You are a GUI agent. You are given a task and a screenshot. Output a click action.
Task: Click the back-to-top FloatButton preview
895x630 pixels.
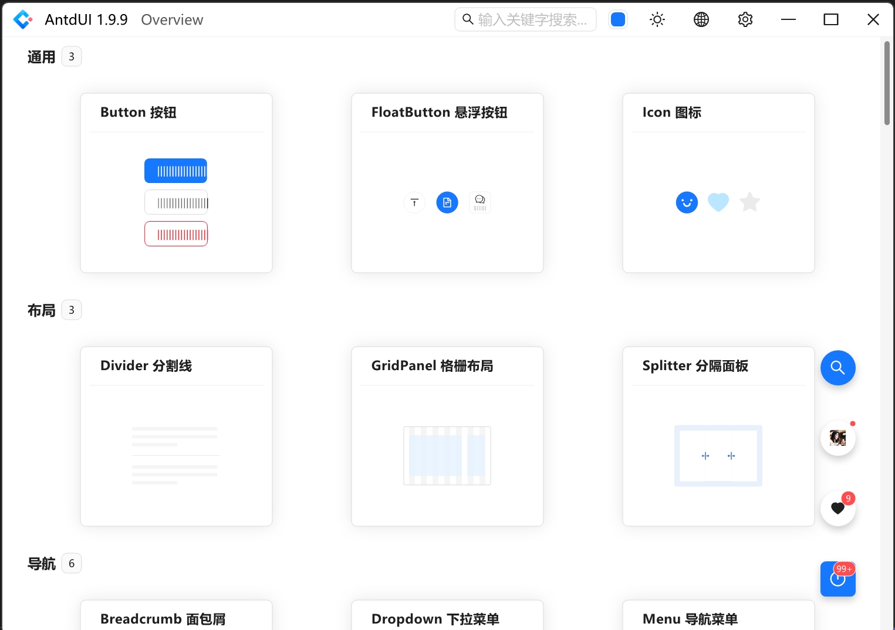pyautogui.click(x=414, y=202)
